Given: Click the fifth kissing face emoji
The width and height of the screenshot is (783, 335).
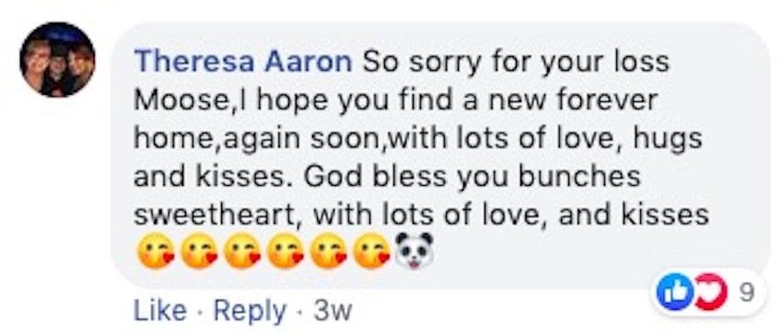Looking at the screenshot, I should [x=329, y=251].
